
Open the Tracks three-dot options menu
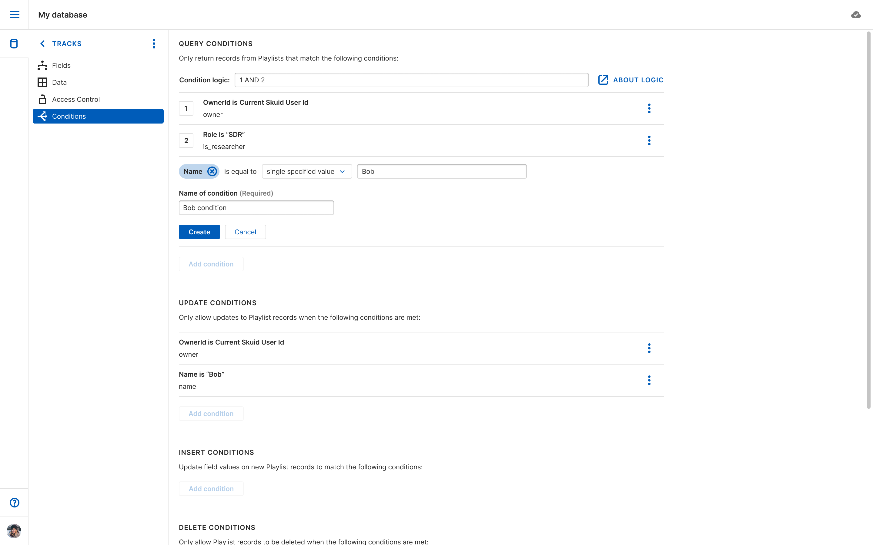154,44
